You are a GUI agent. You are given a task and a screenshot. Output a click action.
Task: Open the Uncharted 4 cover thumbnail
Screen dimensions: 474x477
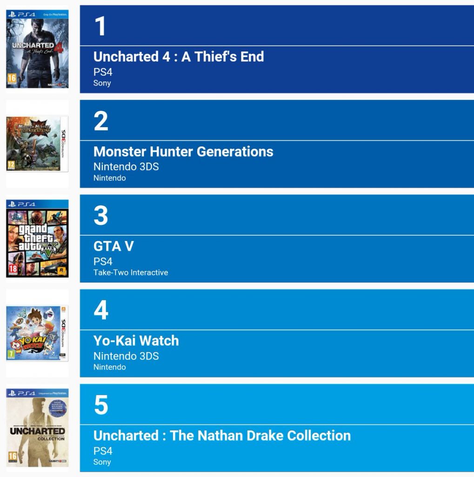click(x=37, y=49)
